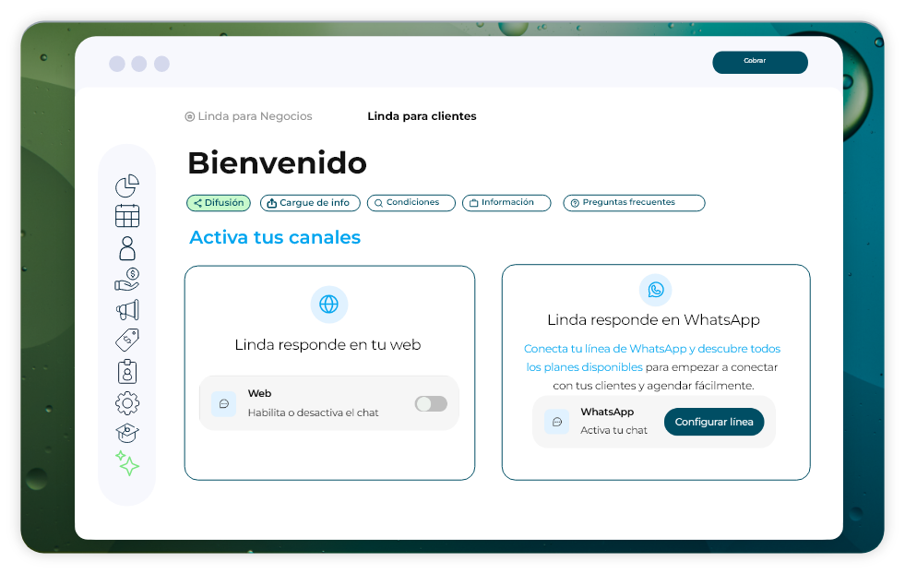The image size is (905, 574).
Task: Select the Difusión pill tab
Action: pyautogui.click(x=219, y=203)
